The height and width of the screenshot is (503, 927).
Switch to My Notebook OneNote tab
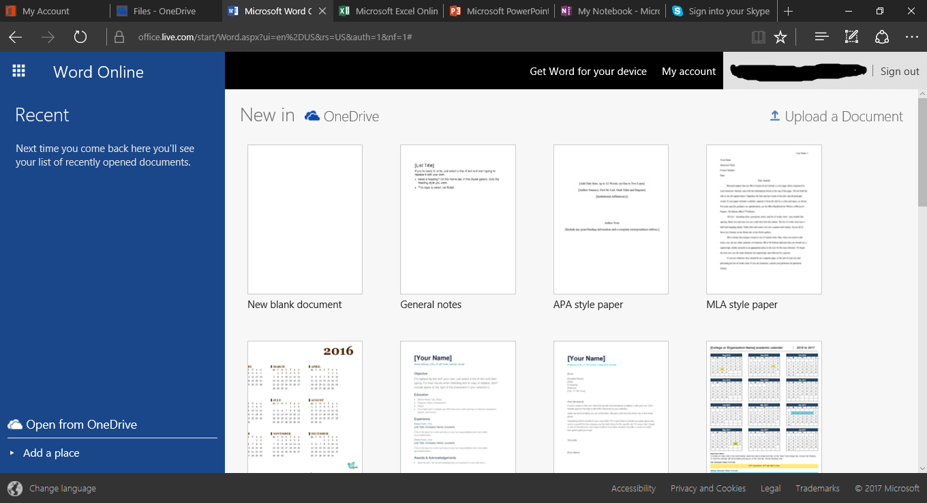(x=611, y=11)
